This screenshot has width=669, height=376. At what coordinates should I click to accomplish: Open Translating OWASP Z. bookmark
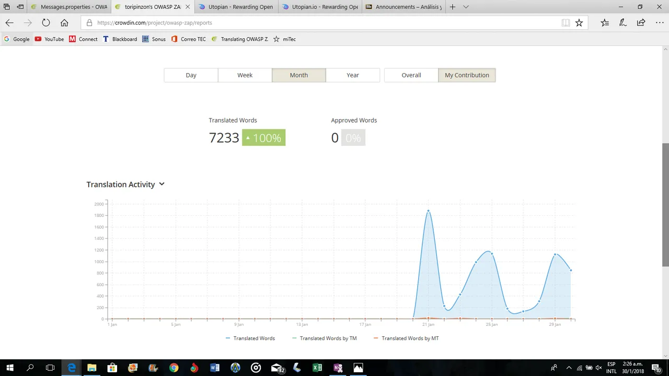point(239,39)
